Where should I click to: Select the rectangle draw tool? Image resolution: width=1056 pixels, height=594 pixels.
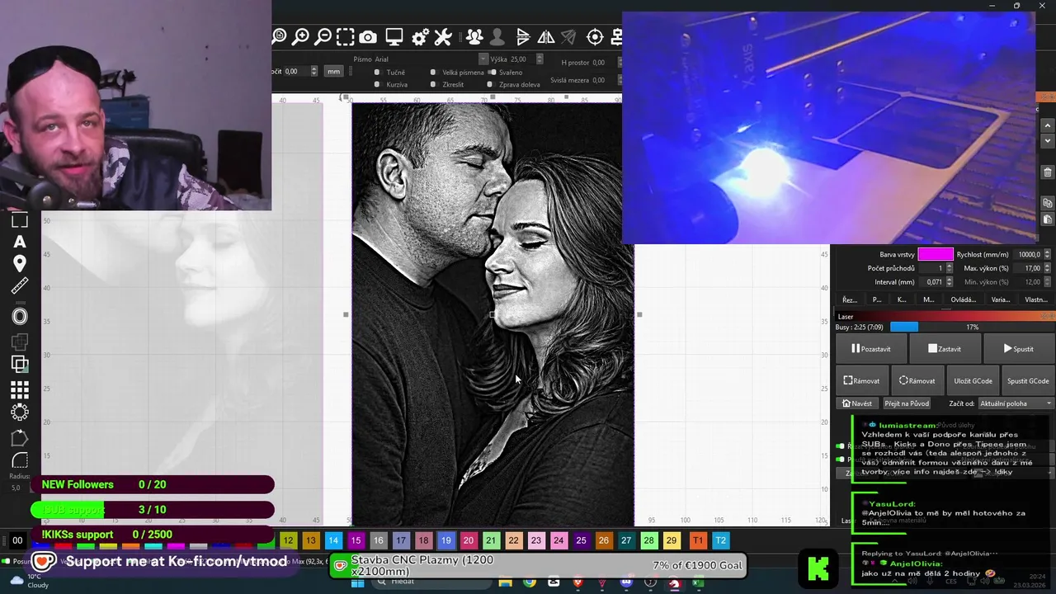(x=20, y=220)
